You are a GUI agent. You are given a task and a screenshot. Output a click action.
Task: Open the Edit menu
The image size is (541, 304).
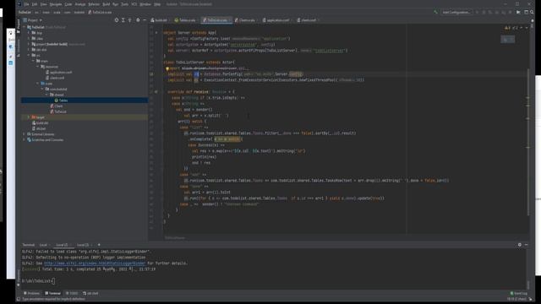[35, 4]
